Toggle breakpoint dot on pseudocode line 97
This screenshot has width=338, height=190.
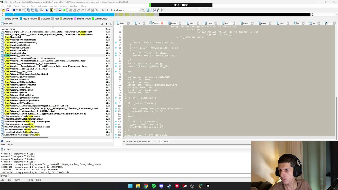[x=116, y=98]
